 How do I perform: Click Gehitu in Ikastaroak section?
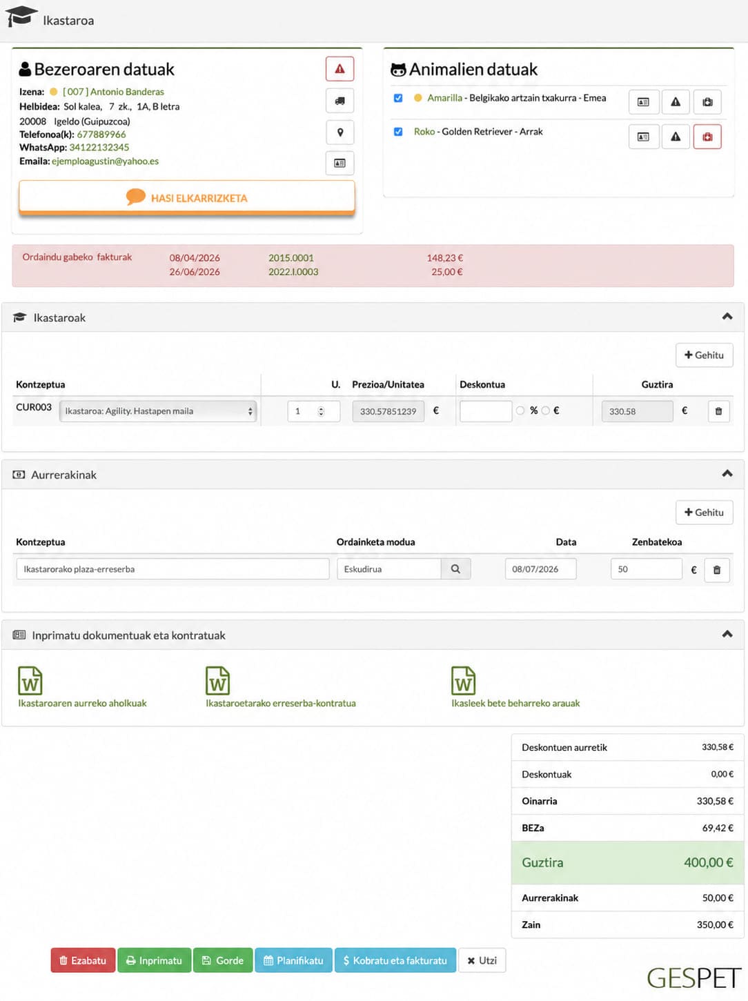pyautogui.click(x=704, y=355)
